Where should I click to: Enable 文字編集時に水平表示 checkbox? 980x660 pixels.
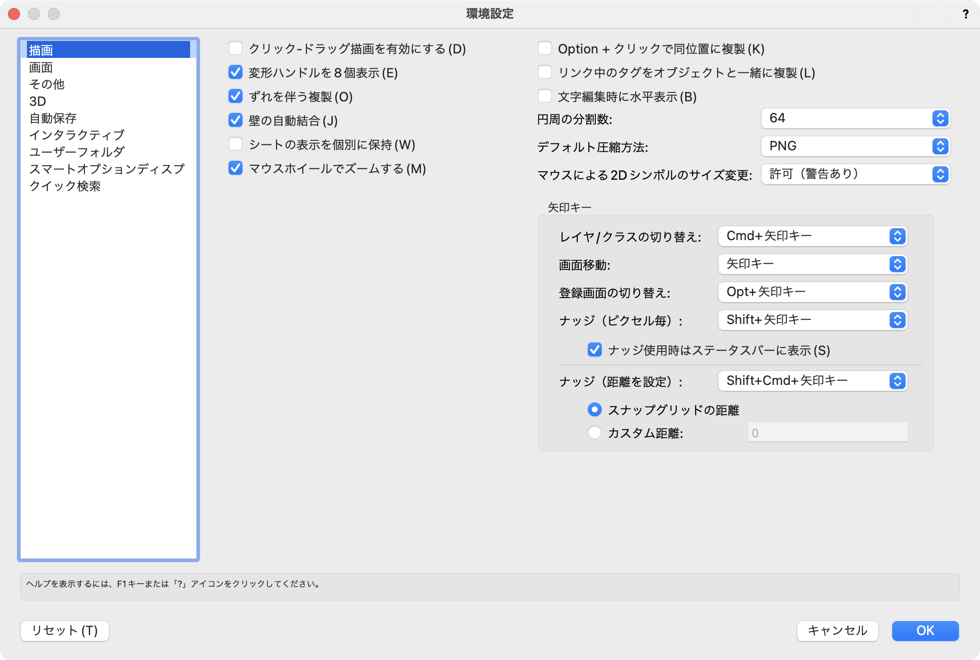(545, 96)
